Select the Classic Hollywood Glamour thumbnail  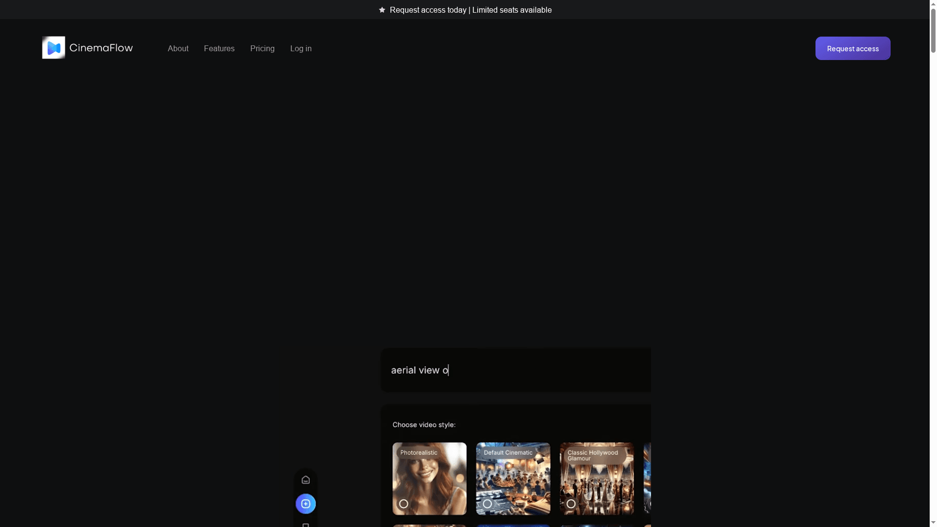[x=597, y=478]
